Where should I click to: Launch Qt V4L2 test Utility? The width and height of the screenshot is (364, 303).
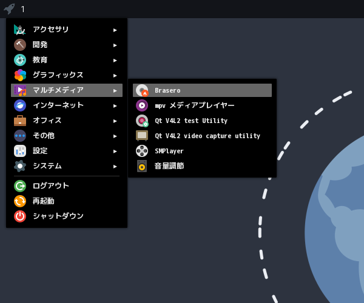tap(202, 121)
